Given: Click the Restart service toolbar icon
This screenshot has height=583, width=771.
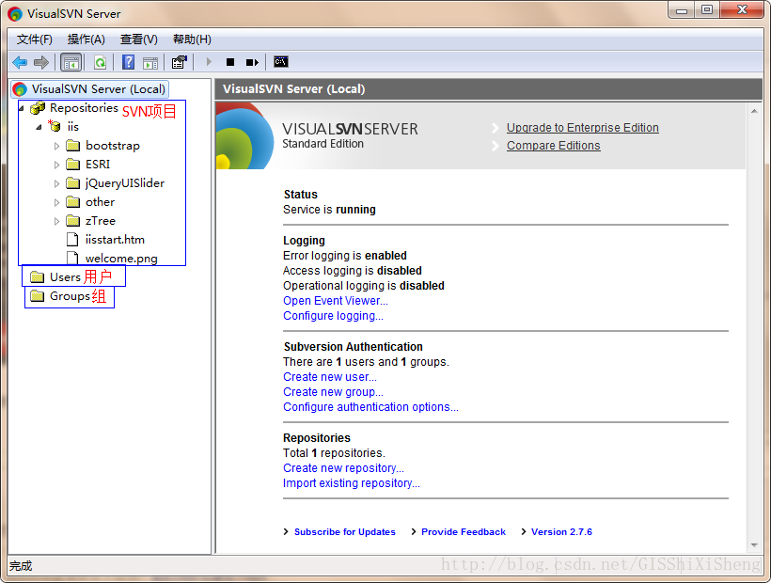Looking at the screenshot, I should pos(252,62).
